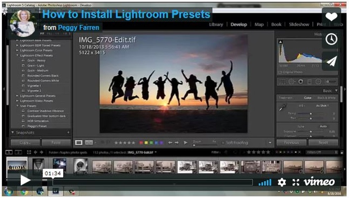
Task: Toggle the histogram shadow clipping triangle
Action: click(x=281, y=42)
